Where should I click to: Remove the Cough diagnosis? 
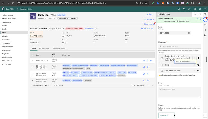click(x=198, y=65)
